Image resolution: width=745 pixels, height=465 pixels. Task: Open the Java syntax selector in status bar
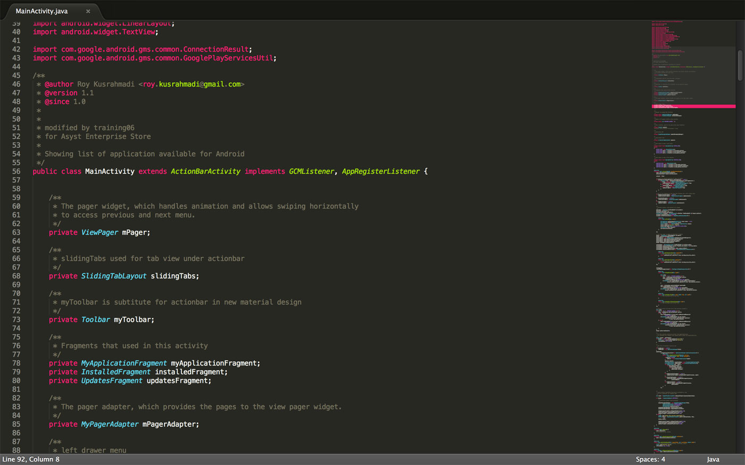pyautogui.click(x=713, y=459)
